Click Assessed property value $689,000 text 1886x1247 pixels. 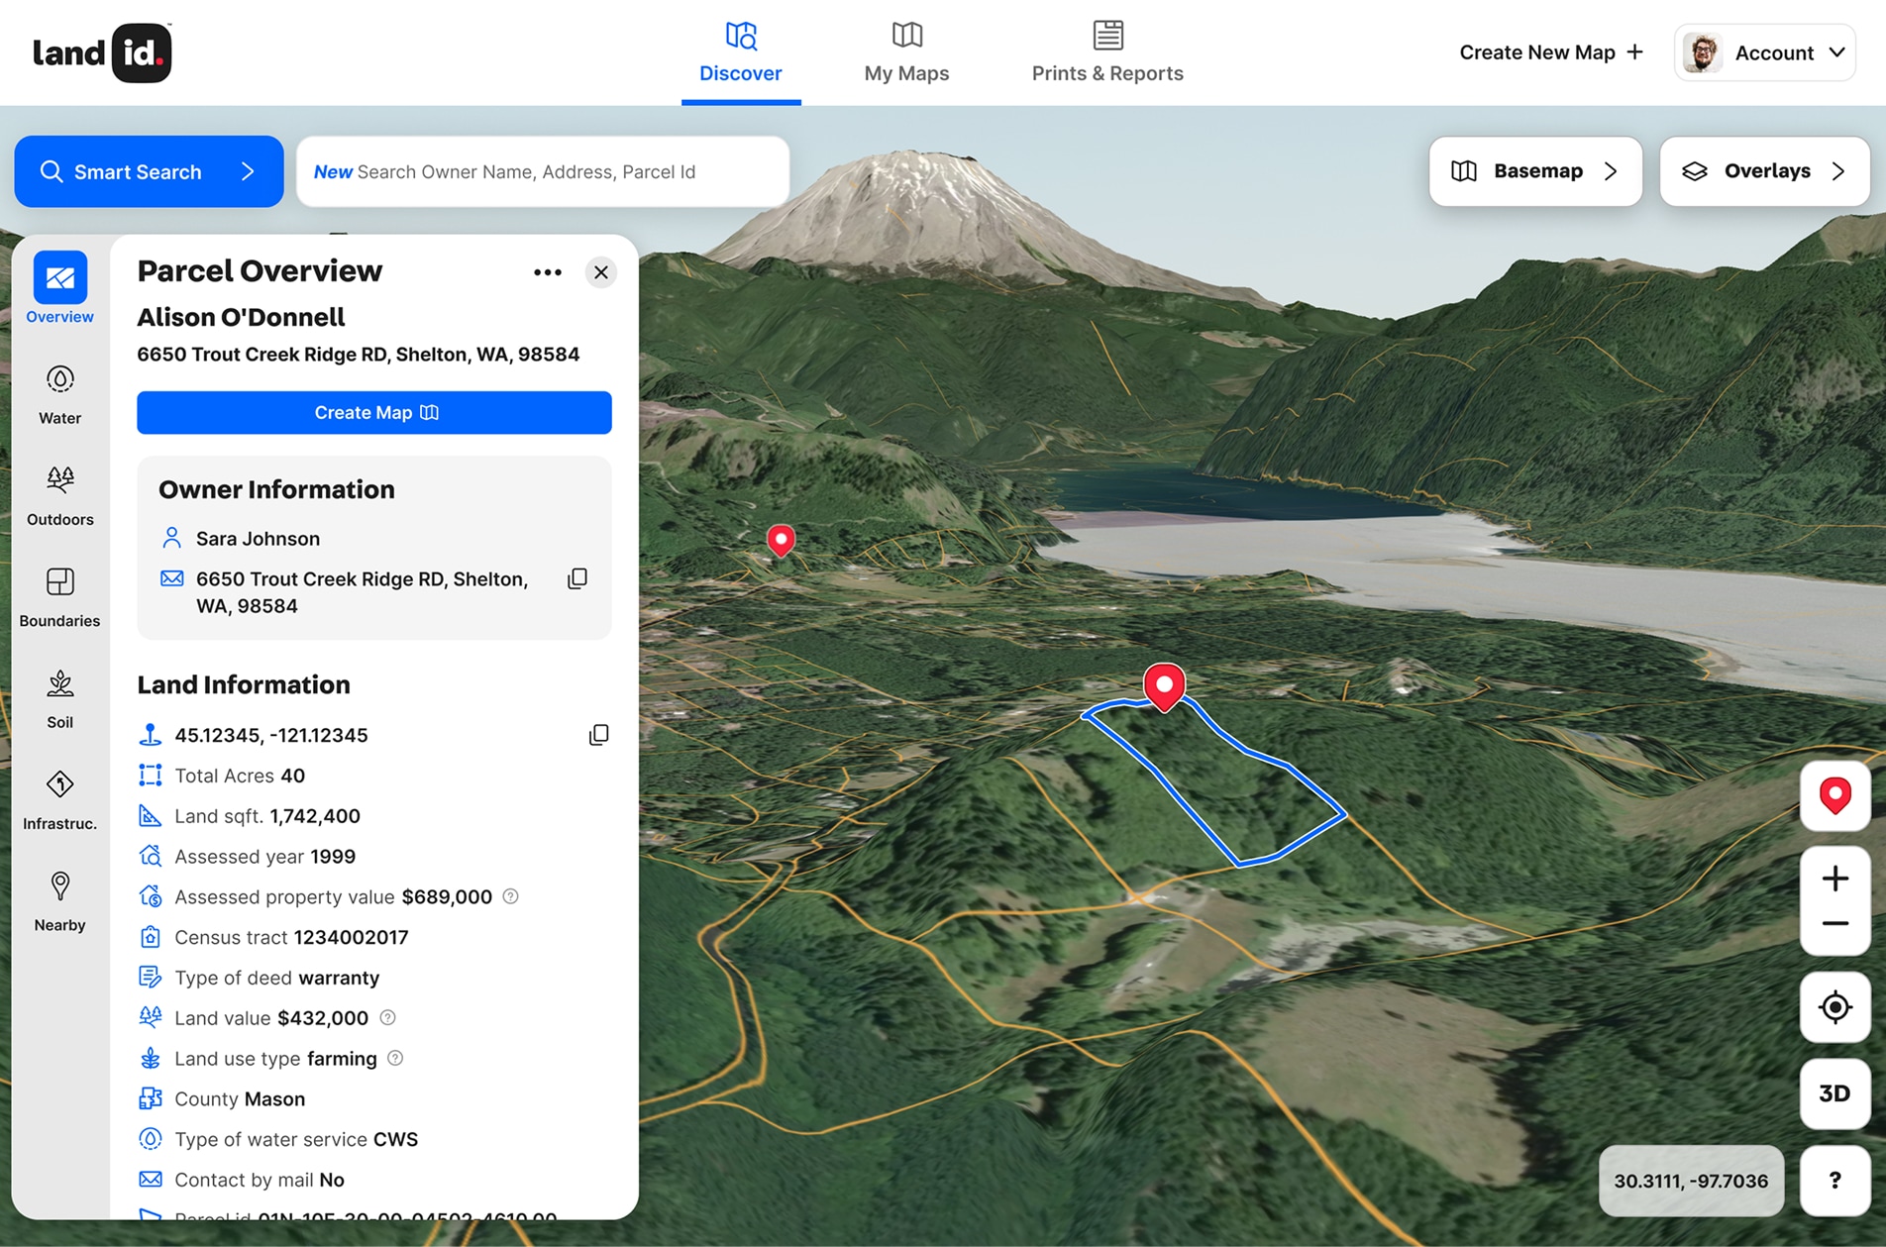(333, 897)
